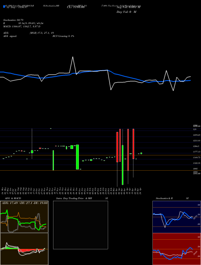201x265 pixels.
Task: Click the '1204.5' price axis label
Action: [x=197, y=147]
